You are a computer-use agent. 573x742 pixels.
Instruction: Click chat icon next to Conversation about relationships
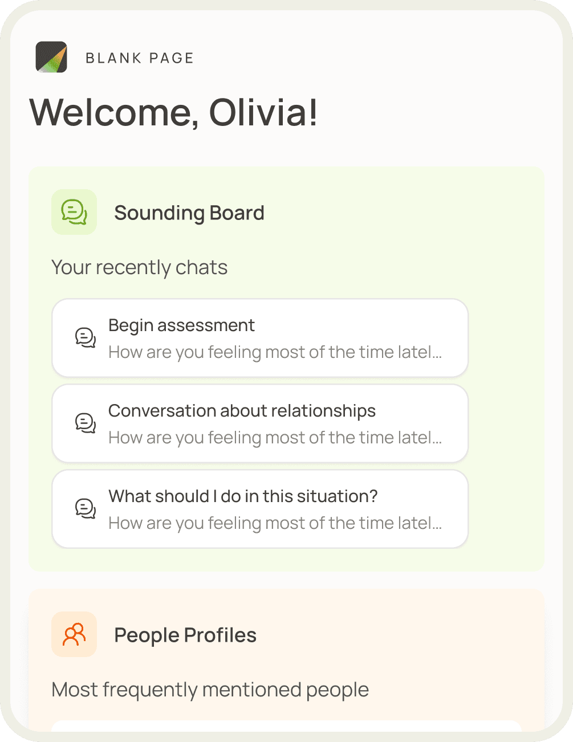pos(86,423)
